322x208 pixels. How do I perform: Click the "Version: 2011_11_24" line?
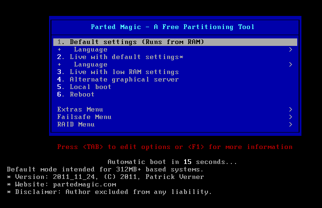coord(105,177)
